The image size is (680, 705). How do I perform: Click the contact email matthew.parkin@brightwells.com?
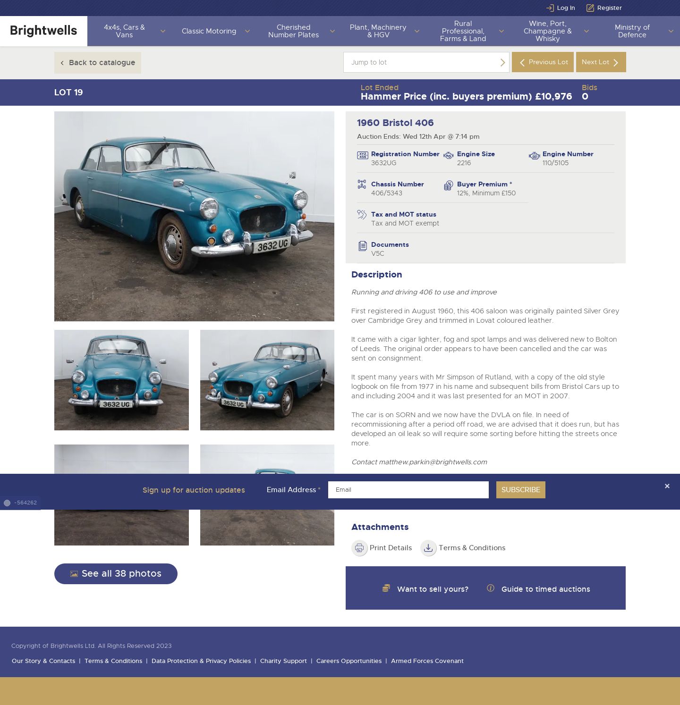point(433,462)
